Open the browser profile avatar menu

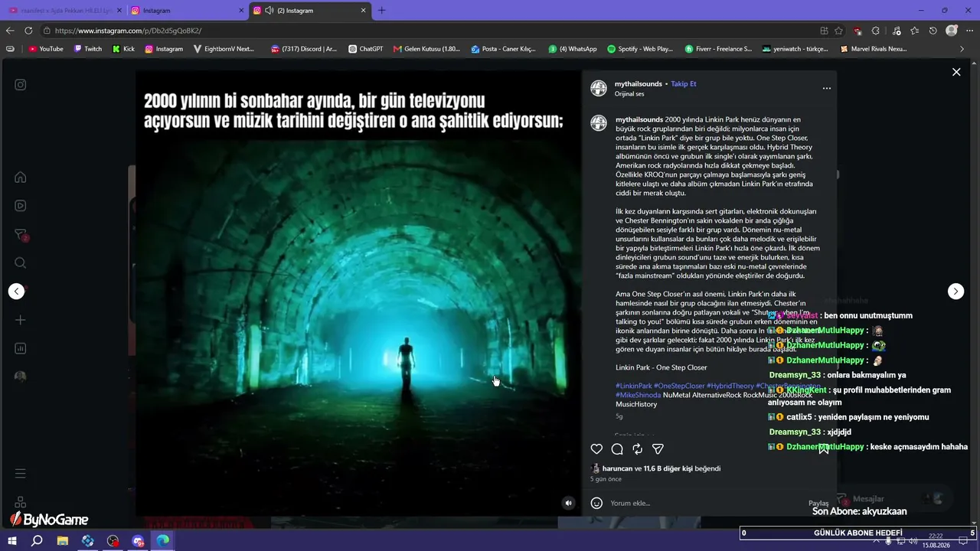[952, 31]
